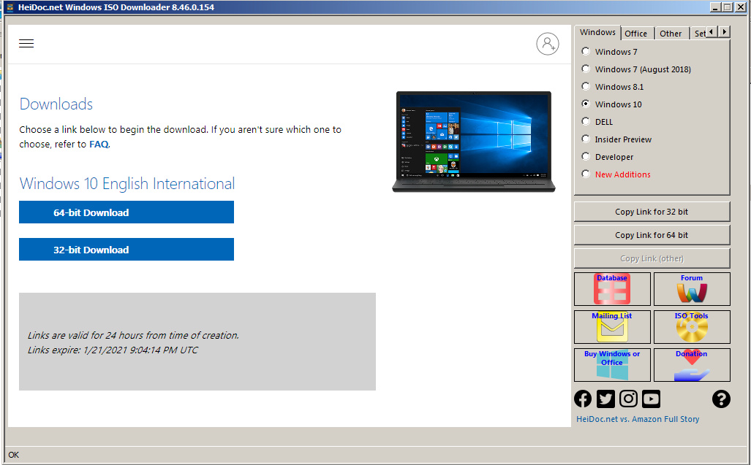
Task: Click the HeiDoc app icon in title bar
Action: (10, 7)
